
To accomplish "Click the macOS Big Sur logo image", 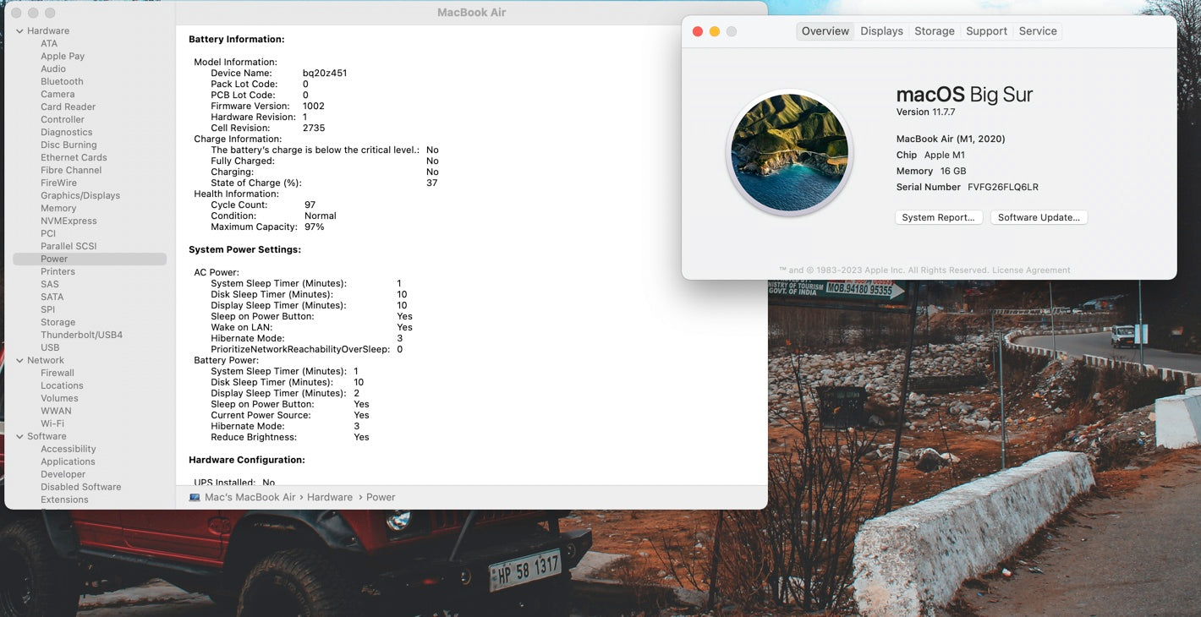I will click(789, 153).
